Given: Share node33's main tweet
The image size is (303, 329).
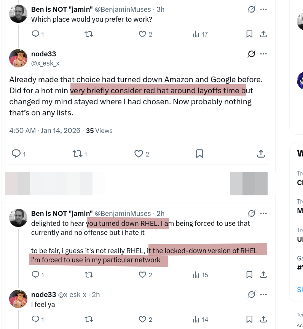Looking at the screenshot, I should point(261,154).
